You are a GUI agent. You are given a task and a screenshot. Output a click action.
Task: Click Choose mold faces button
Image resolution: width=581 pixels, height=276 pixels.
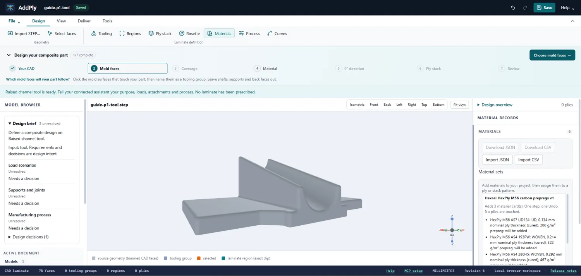(x=552, y=55)
